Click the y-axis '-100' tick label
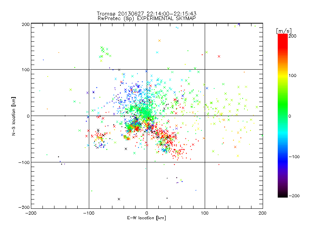Screen dimensions: 309x232 tap(24, 162)
